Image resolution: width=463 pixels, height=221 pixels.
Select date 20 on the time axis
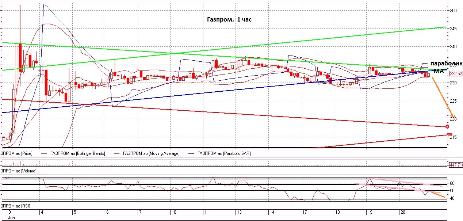click(403, 212)
